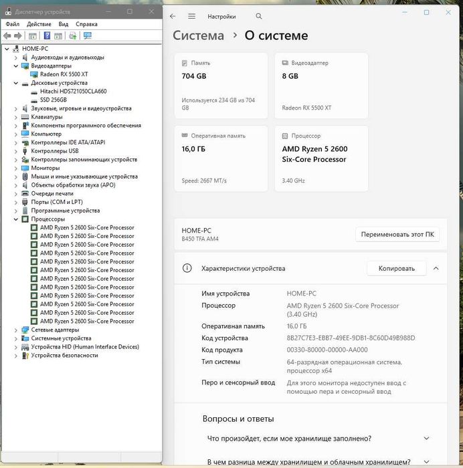Viewport: 463px width, 468px height.
Task: Collapse the Дисковые устройства node
Action: [16, 83]
